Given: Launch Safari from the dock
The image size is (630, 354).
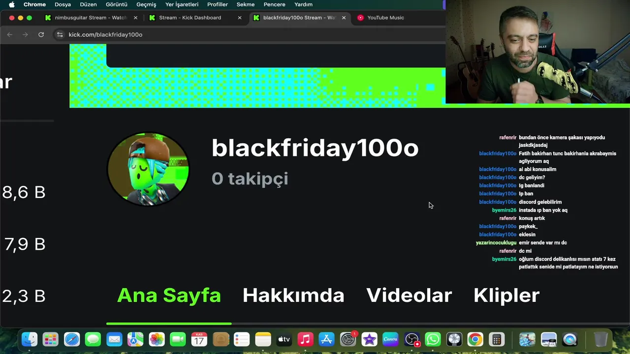Looking at the screenshot, I should click(72, 339).
